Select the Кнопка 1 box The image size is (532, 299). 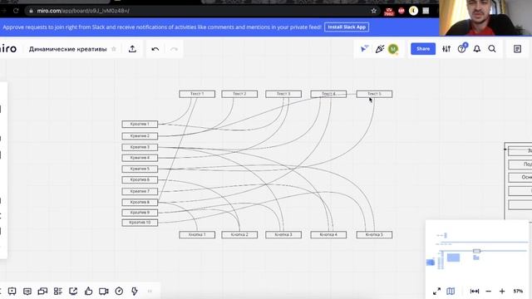click(x=197, y=234)
